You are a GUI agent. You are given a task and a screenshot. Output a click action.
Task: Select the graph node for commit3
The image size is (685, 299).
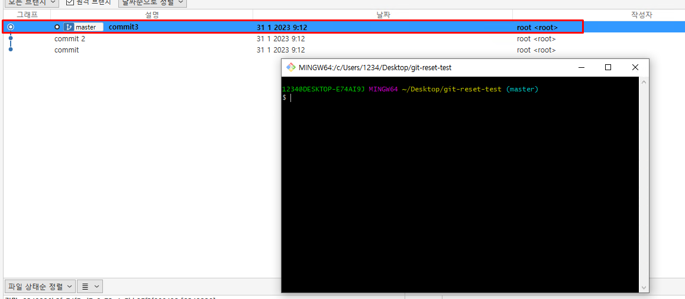pos(11,27)
